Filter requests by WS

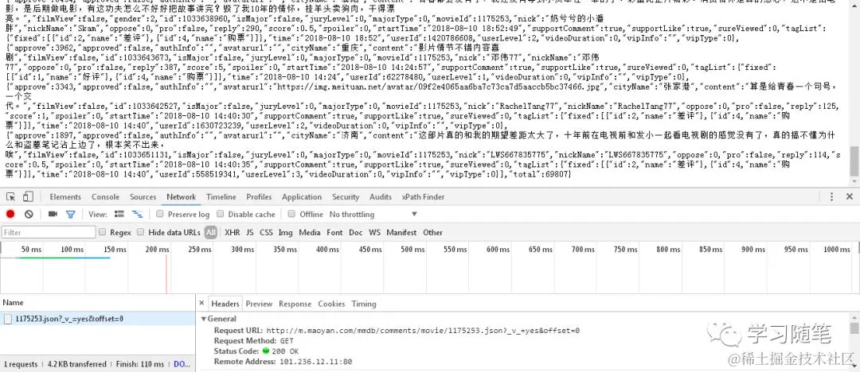coord(374,232)
